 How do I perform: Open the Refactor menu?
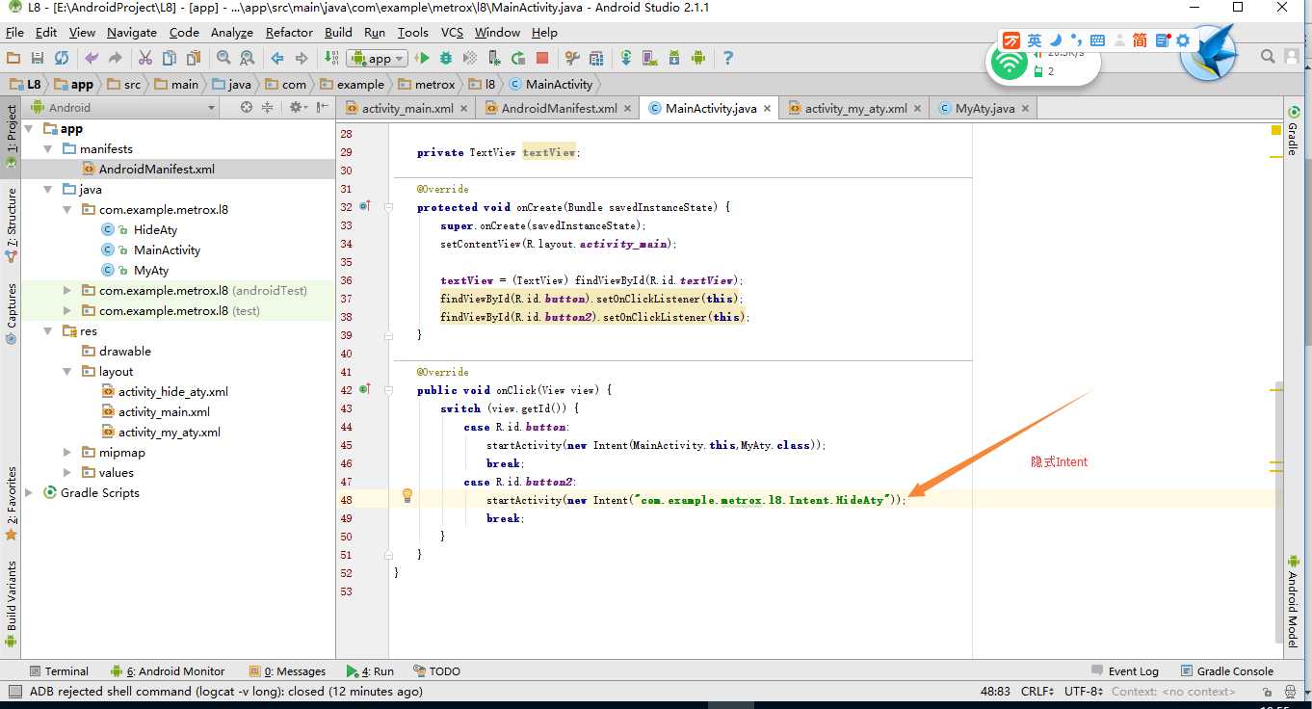pos(289,32)
